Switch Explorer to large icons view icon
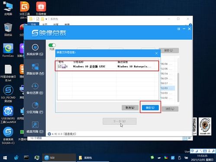216x162 pixels. 190,138
